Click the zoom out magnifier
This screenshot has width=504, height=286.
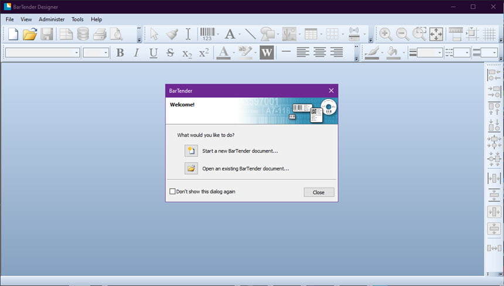(403, 34)
